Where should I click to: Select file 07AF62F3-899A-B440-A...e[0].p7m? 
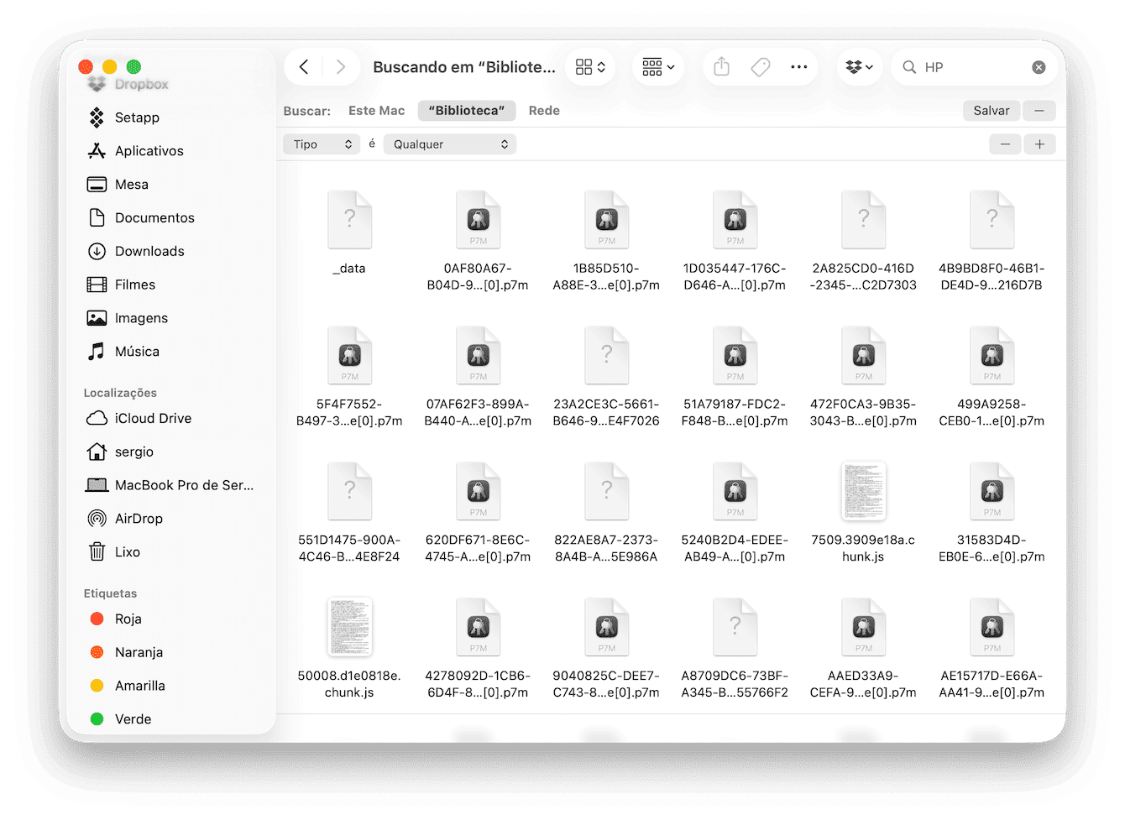(x=478, y=357)
